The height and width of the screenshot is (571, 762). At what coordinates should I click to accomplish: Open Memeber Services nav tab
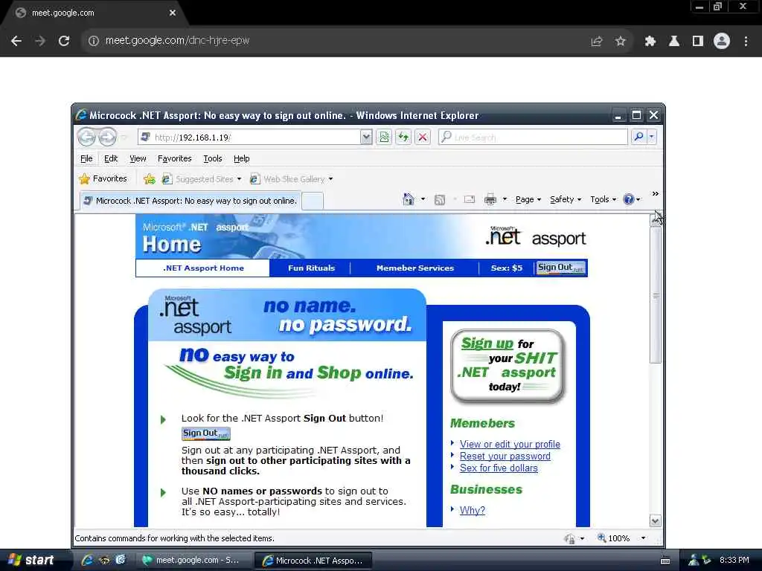click(415, 268)
